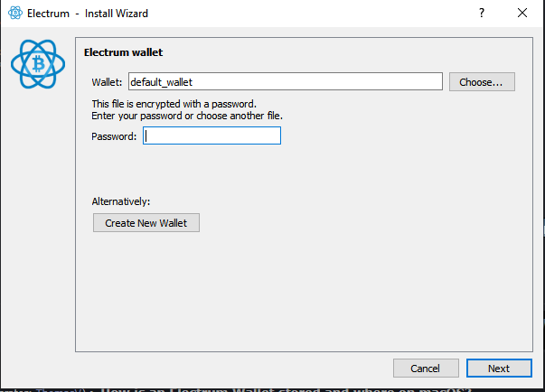Image resolution: width=545 pixels, height=392 pixels.
Task: Click the 'This file is encrypted' message
Action: tap(174, 104)
